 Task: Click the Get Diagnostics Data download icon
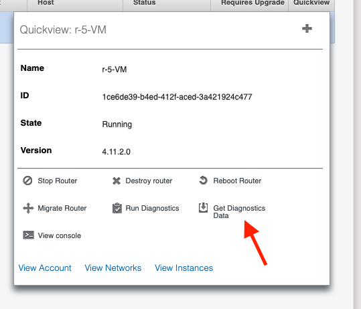pyautogui.click(x=204, y=207)
